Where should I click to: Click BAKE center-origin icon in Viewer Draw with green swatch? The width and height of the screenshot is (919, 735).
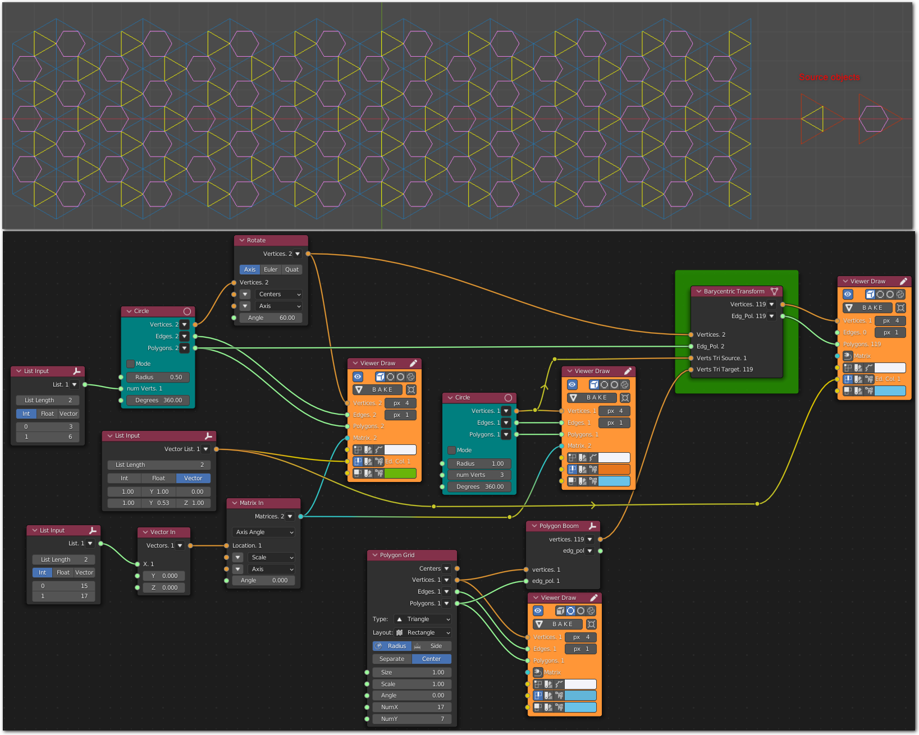point(411,389)
